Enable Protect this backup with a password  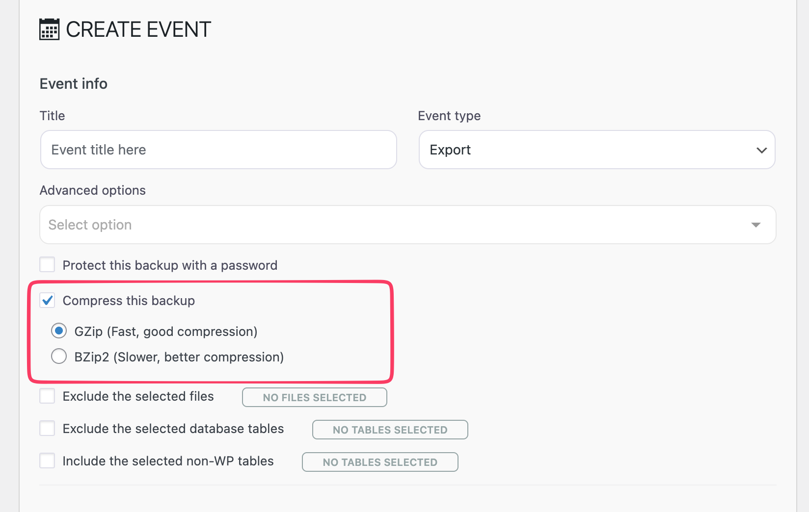[47, 265]
